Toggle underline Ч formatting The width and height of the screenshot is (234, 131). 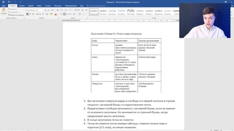(33, 14)
